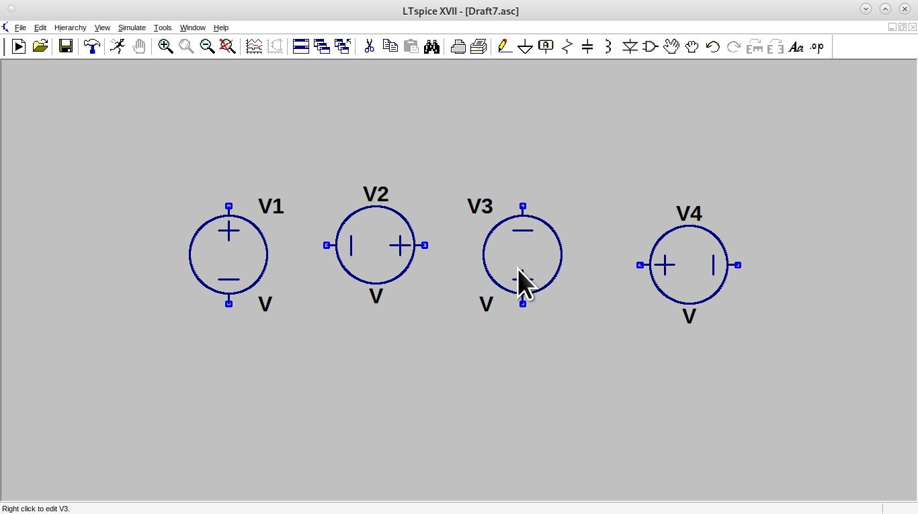Select the pencil draw wire tool
918x514 pixels.
click(x=505, y=46)
